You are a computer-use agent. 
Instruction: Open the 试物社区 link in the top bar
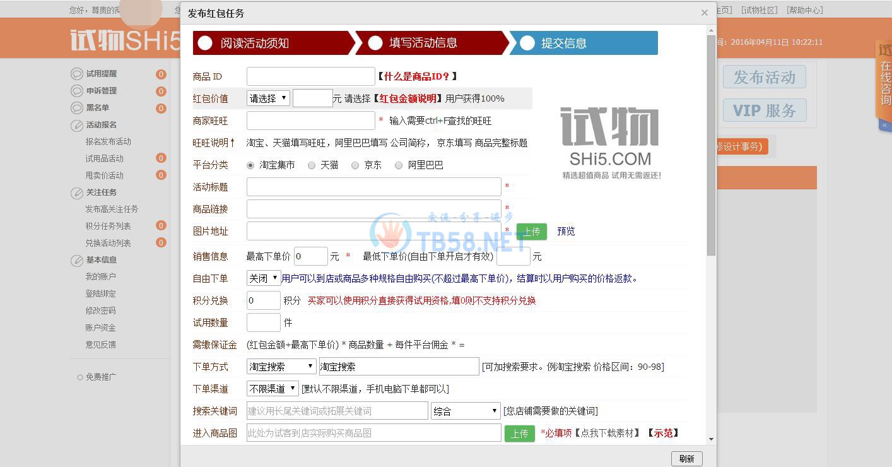tap(760, 10)
